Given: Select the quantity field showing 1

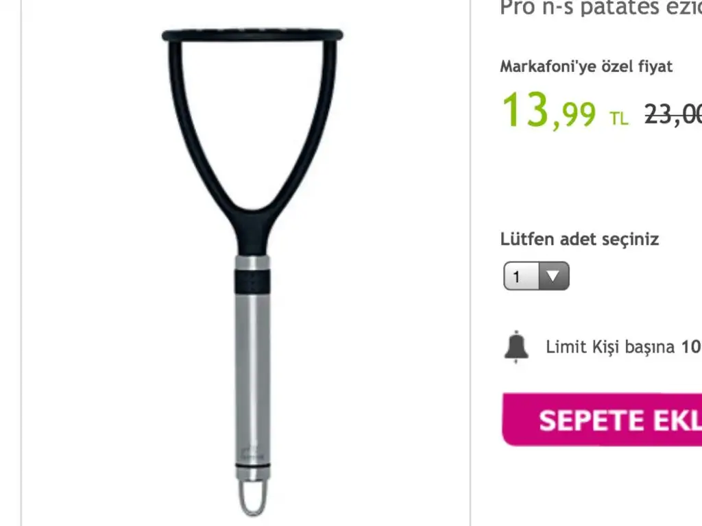Looking at the screenshot, I should click(536, 276).
